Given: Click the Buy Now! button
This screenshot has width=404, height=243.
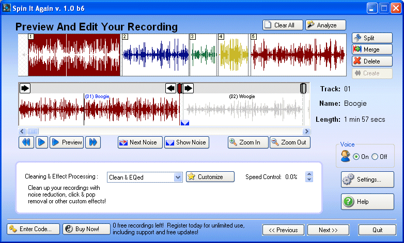Looking at the screenshot, I should click(x=86, y=229).
